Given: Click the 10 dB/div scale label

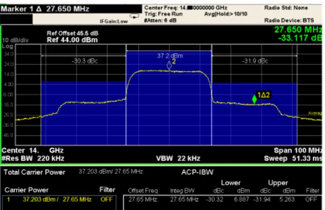Looking at the screenshot, I should point(15,40).
